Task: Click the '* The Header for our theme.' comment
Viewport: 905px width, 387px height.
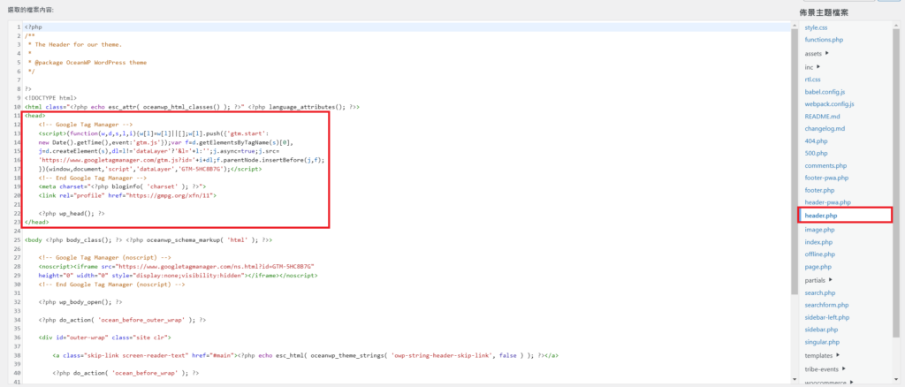Action: pyautogui.click(x=74, y=44)
